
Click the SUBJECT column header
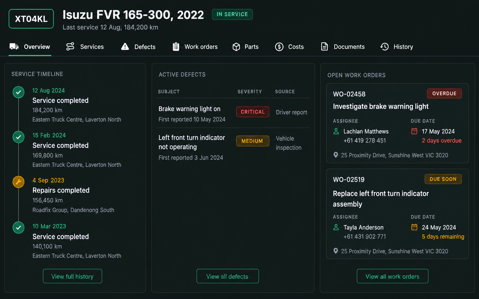(169, 91)
